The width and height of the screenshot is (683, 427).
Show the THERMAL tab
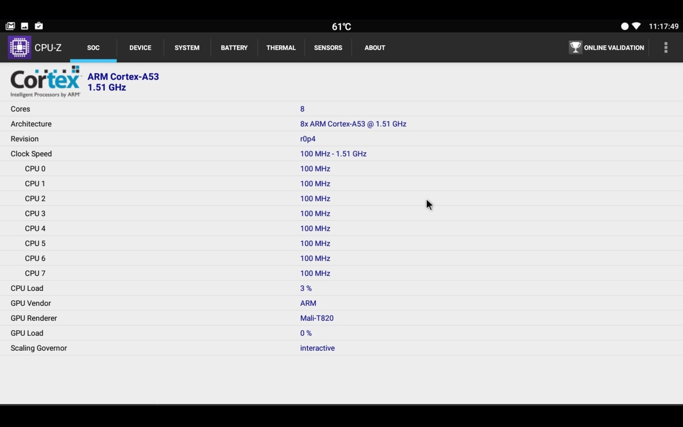coord(281,48)
